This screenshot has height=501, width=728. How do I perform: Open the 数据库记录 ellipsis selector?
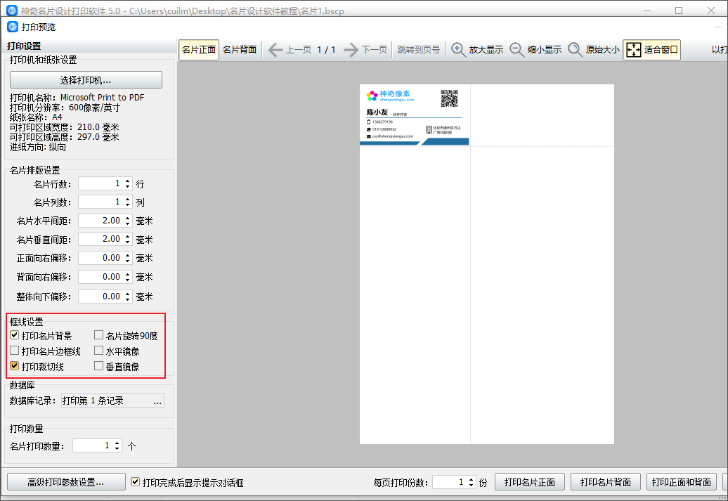(158, 401)
